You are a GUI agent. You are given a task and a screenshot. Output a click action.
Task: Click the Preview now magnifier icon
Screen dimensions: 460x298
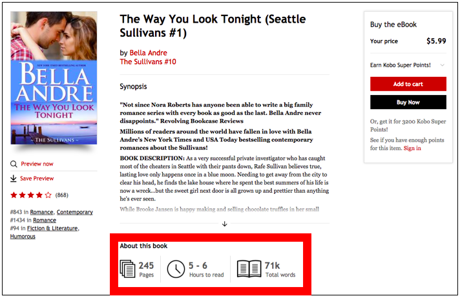pyautogui.click(x=14, y=164)
